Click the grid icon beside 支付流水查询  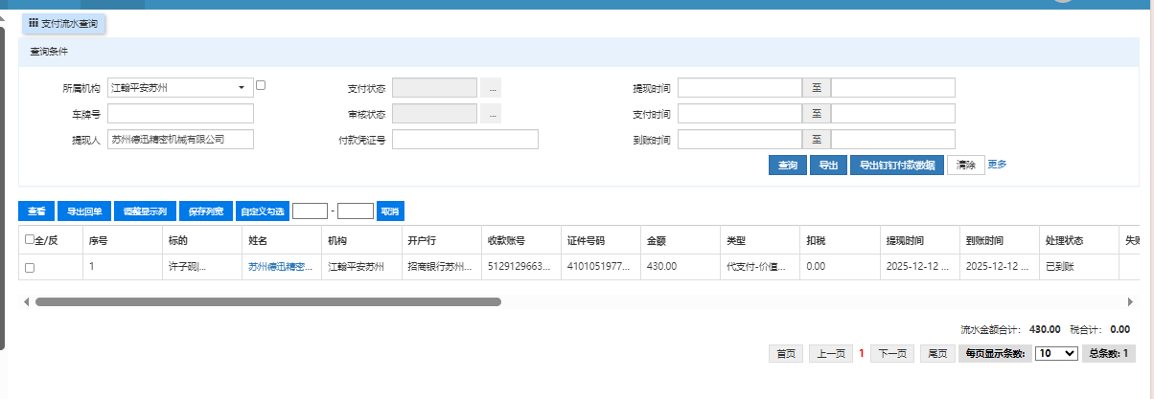pyautogui.click(x=34, y=21)
